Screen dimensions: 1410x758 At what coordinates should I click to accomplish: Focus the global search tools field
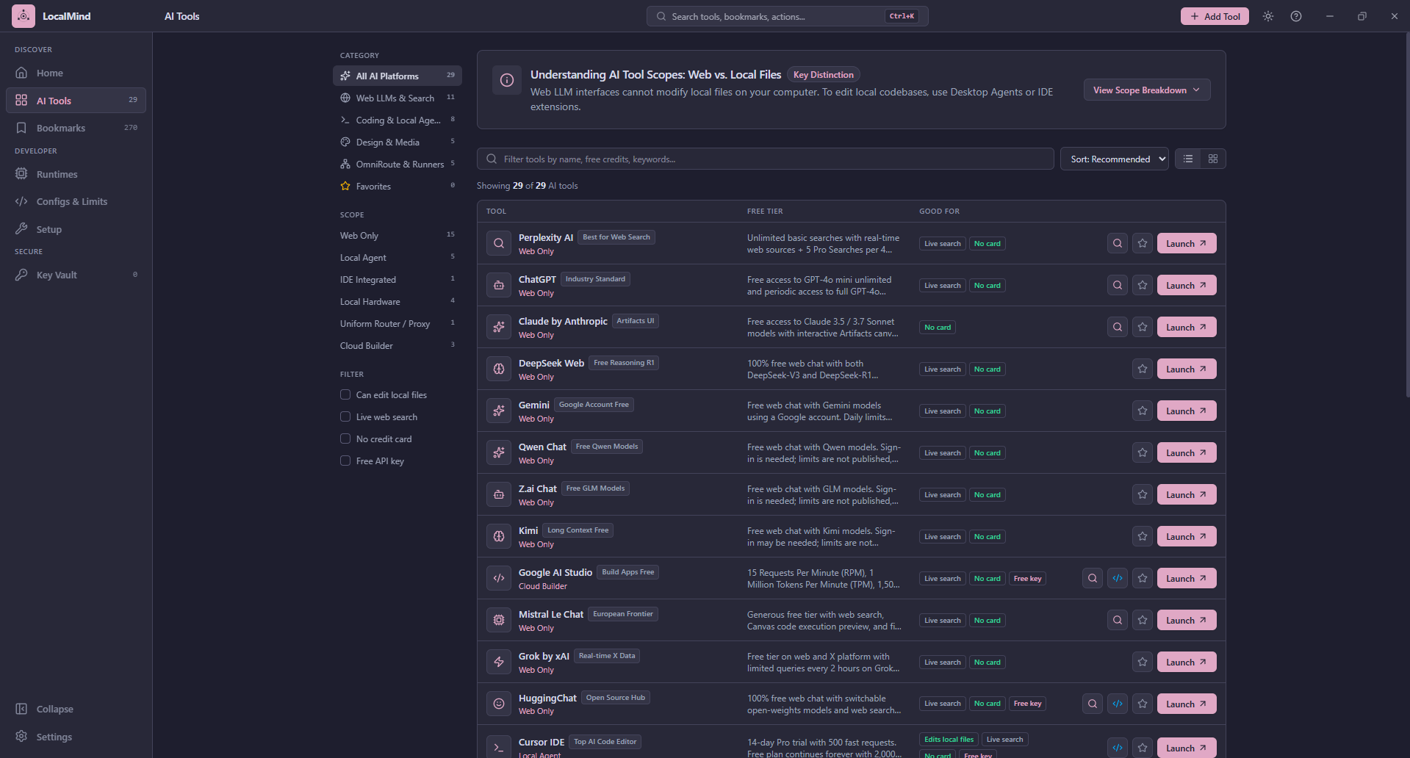click(x=787, y=16)
